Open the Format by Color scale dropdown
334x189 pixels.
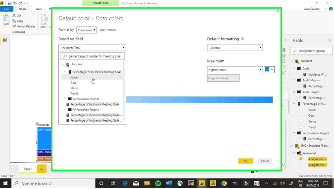click(x=87, y=30)
